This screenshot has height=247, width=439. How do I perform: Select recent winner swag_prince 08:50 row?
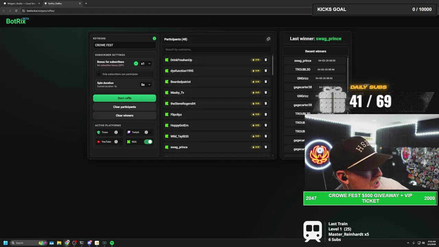tap(316, 60)
